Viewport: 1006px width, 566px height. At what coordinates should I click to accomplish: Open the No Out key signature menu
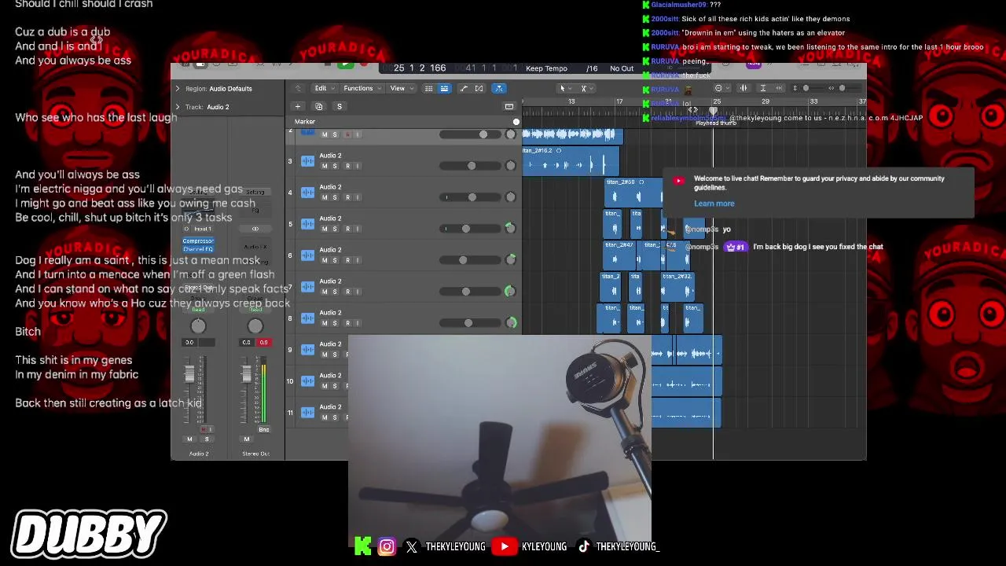(x=622, y=68)
